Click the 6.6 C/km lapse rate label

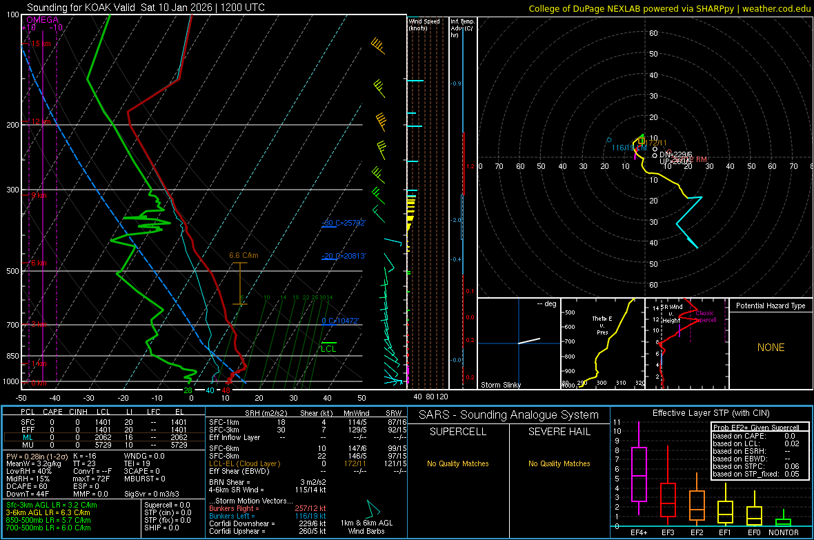click(x=244, y=255)
